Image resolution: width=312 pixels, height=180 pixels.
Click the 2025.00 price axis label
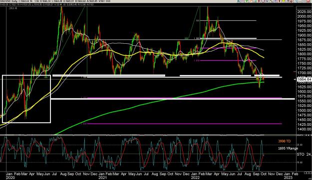tap(304, 12)
